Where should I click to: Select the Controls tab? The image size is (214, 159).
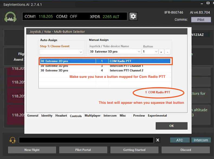click(76, 116)
